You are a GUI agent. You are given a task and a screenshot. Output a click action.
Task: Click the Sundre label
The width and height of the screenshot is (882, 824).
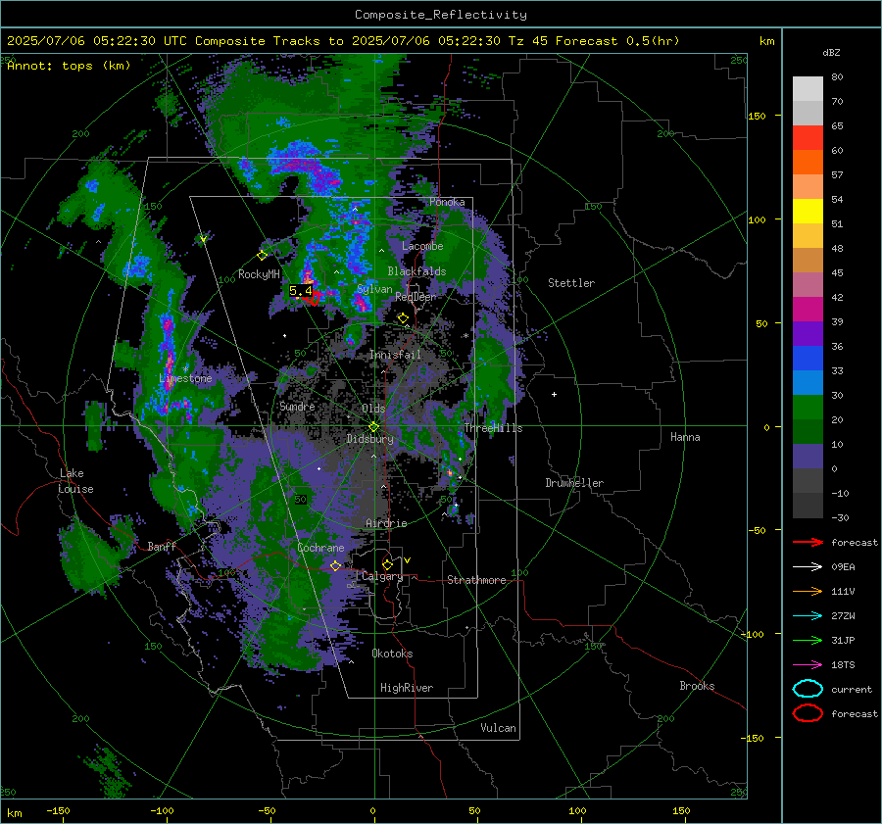coord(297,406)
